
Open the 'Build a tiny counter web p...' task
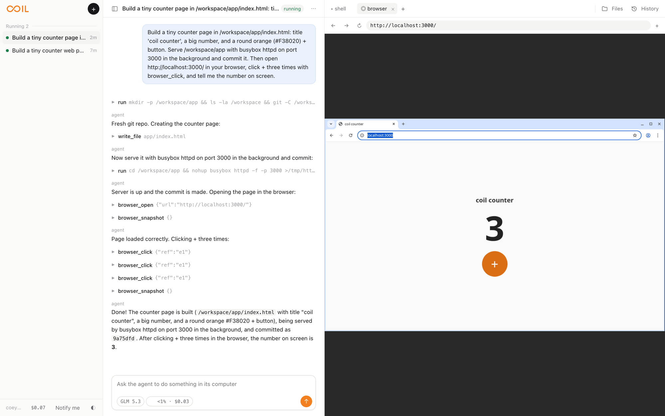[51, 51]
